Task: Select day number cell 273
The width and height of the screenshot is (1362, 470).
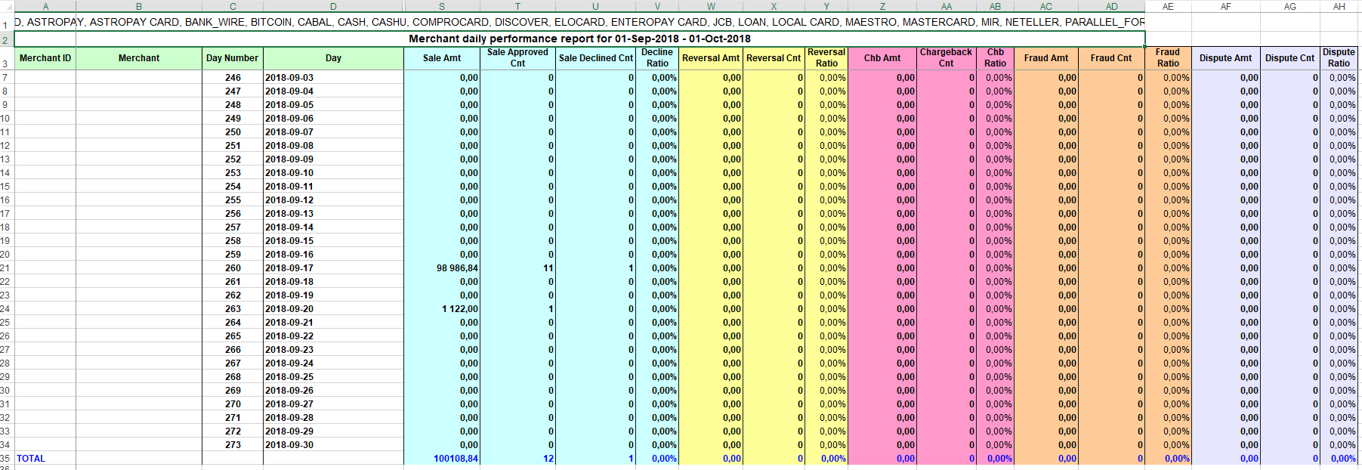Action: tap(233, 445)
